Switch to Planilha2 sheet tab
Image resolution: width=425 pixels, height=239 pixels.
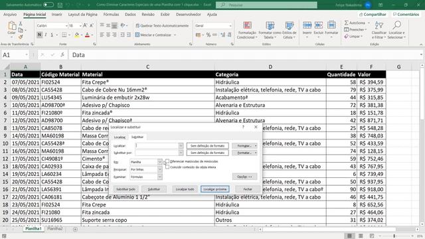tap(54, 228)
